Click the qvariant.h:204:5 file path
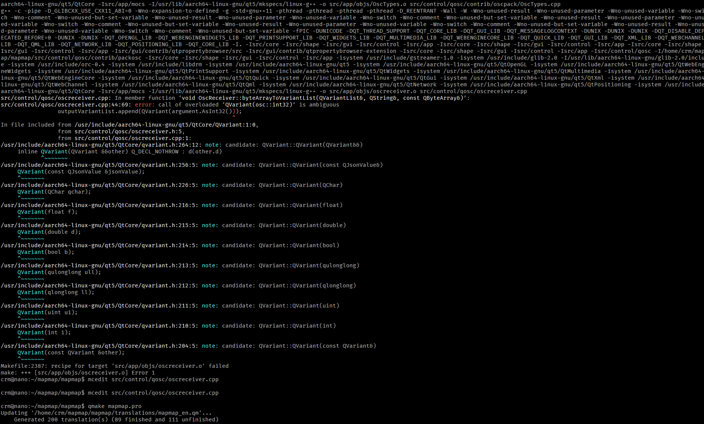 point(99,346)
